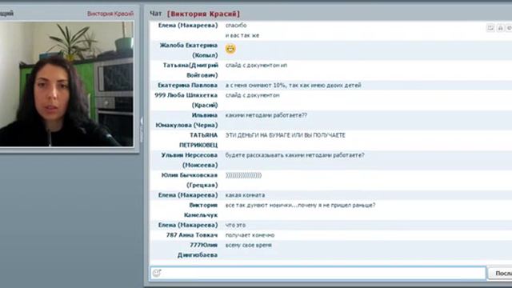Image resolution: width=512 pixels, height=288 pixels.
Task: Select Екатерина Павлова's message about 10% and children
Action: point(294,86)
